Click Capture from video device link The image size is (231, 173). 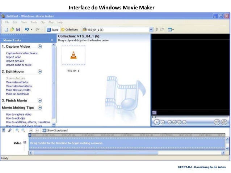click(x=22, y=53)
